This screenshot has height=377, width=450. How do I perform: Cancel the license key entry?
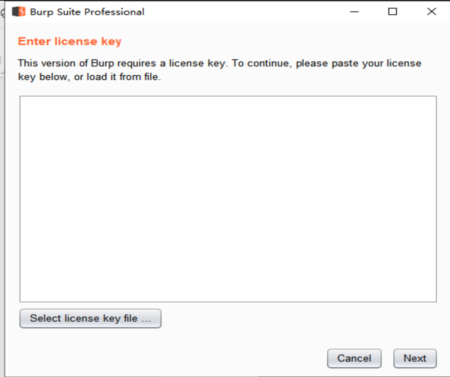354,358
